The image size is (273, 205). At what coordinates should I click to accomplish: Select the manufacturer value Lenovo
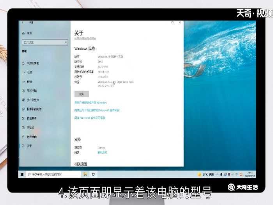tap(101, 148)
